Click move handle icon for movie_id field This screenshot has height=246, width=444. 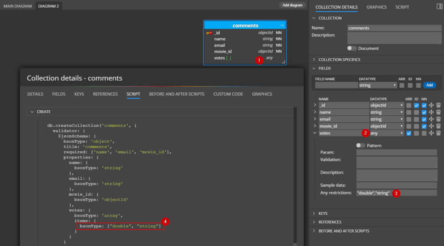click(x=431, y=126)
